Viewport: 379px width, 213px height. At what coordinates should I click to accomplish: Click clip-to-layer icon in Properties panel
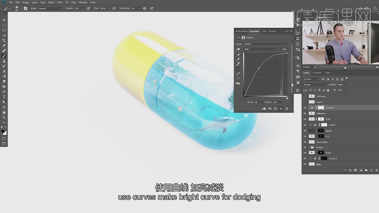[x=264, y=109]
